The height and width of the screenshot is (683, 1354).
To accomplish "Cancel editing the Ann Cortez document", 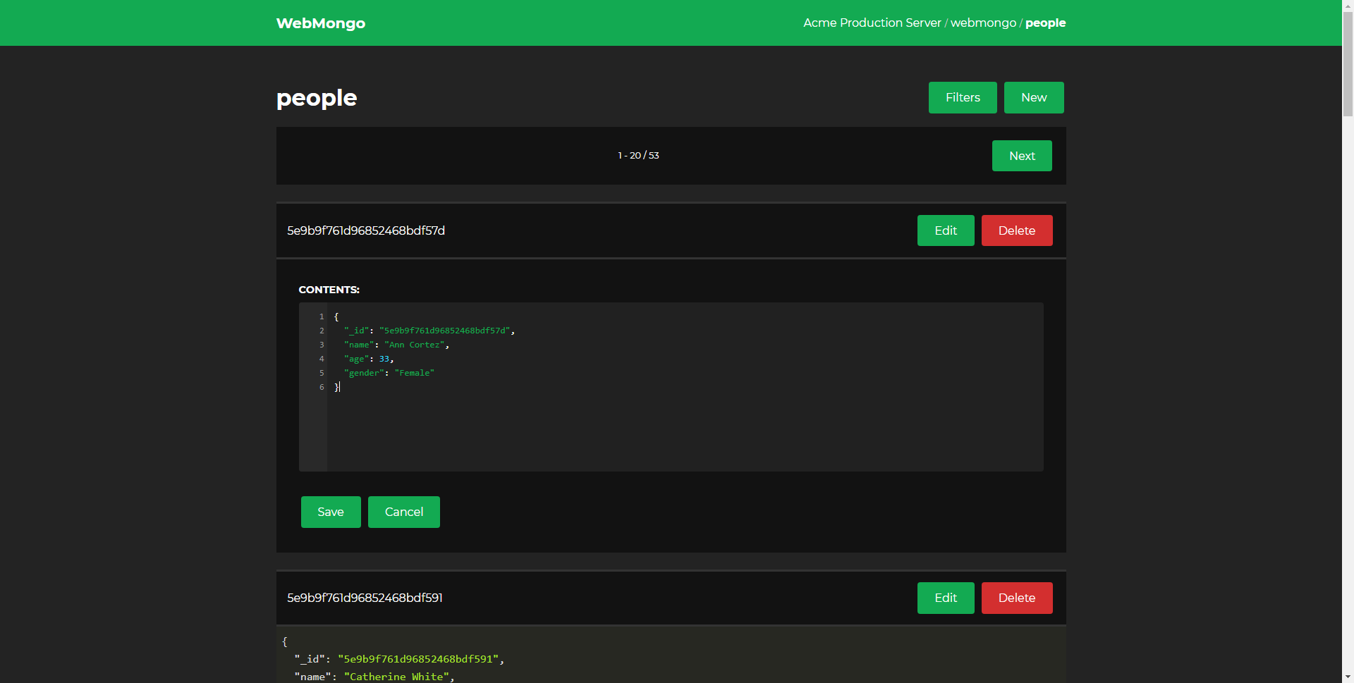I will (403, 512).
